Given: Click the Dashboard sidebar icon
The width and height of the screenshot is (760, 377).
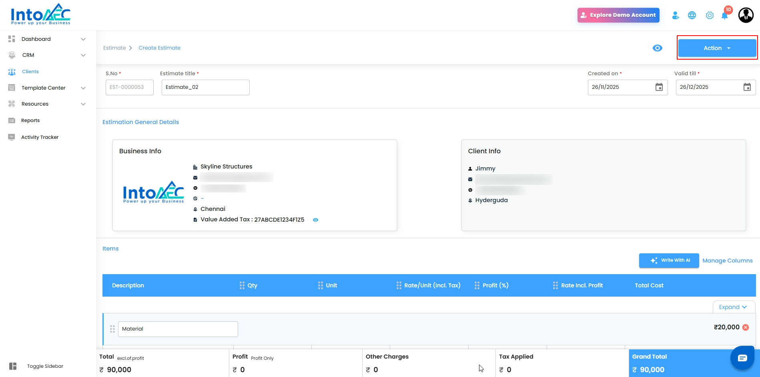Looking at the screenshot, I should (x=12, y=39).
